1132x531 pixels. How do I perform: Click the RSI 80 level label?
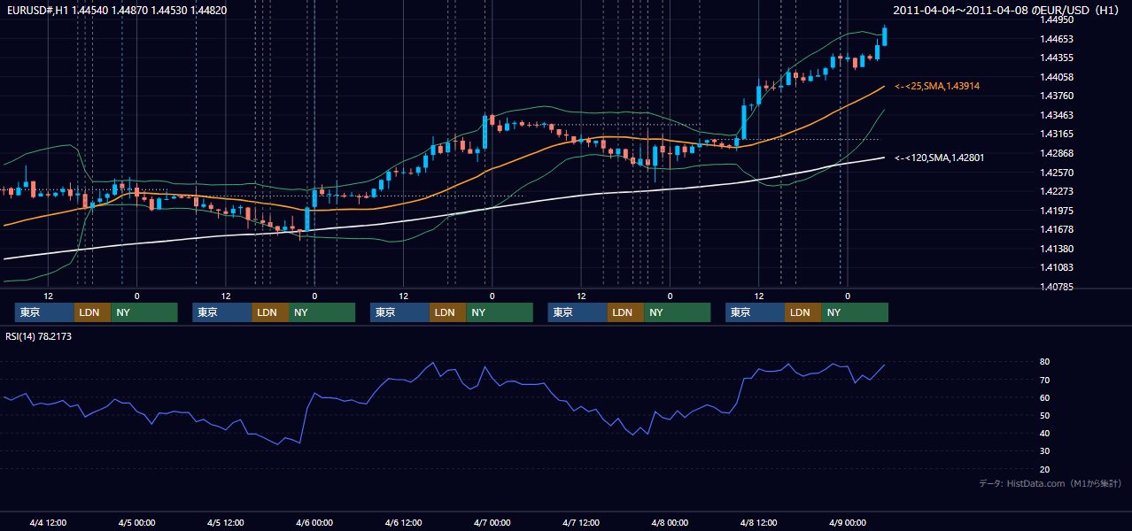1045,362
